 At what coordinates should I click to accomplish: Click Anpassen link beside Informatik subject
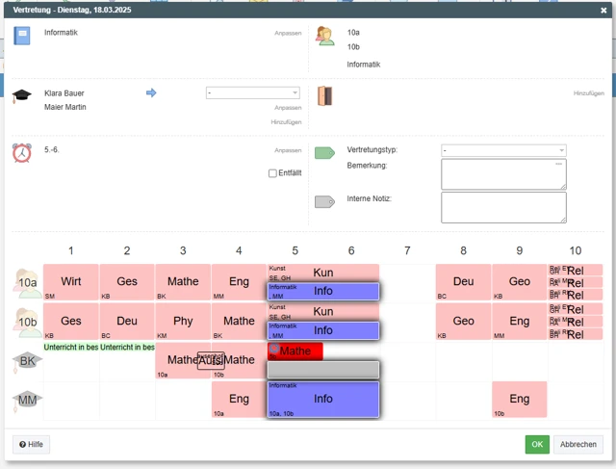click(288, 33)
